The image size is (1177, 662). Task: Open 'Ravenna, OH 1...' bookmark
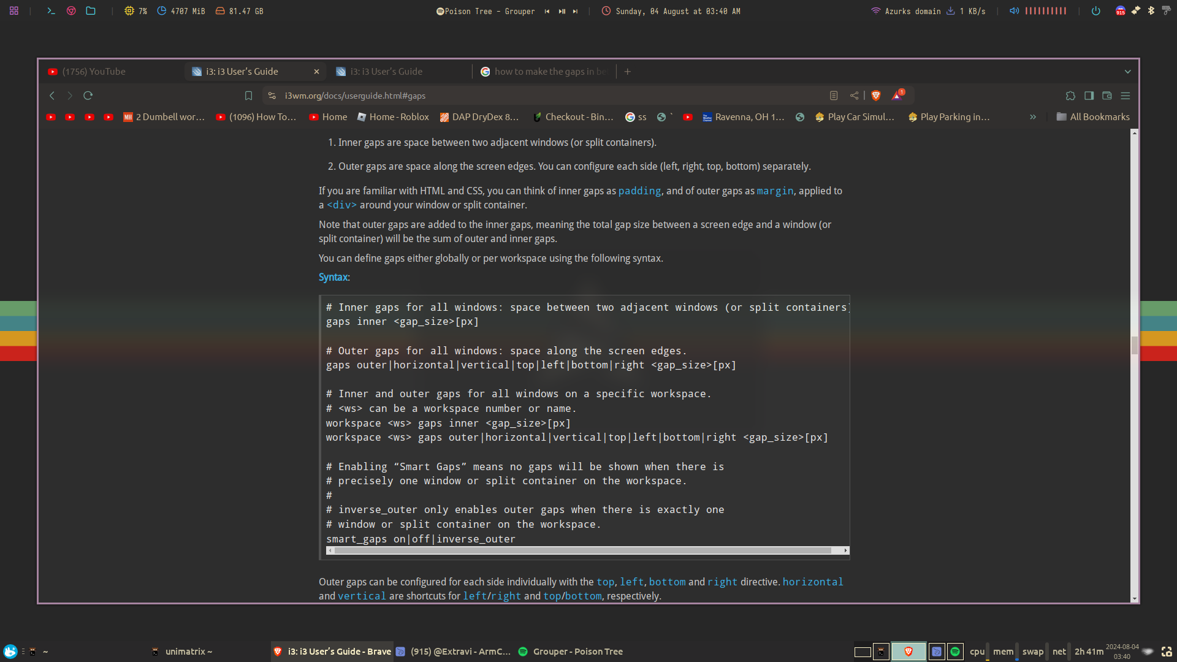click(x=743, y=117)
